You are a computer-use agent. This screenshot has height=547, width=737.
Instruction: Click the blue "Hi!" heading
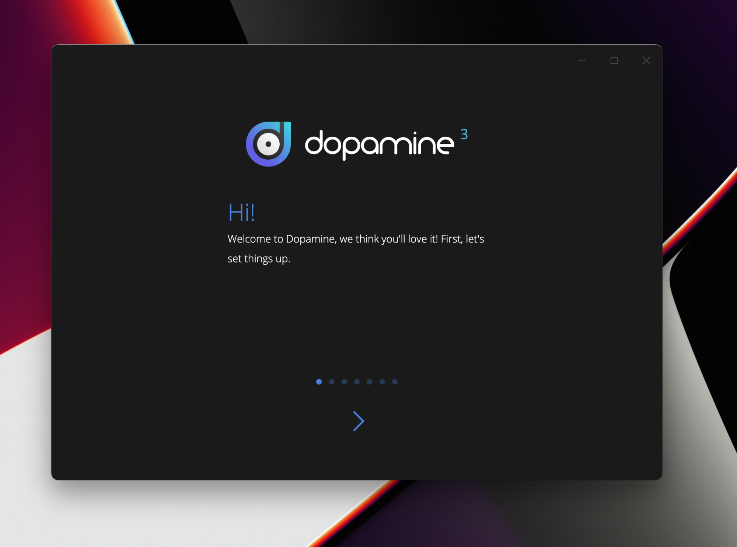241,213
